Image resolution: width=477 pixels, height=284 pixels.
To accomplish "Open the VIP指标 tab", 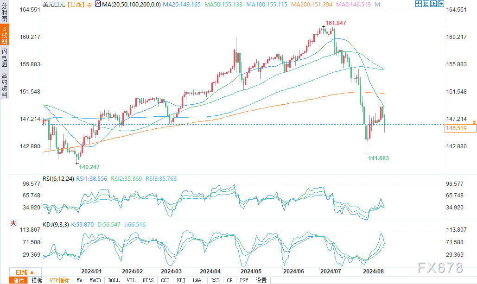I will point(59,280).
